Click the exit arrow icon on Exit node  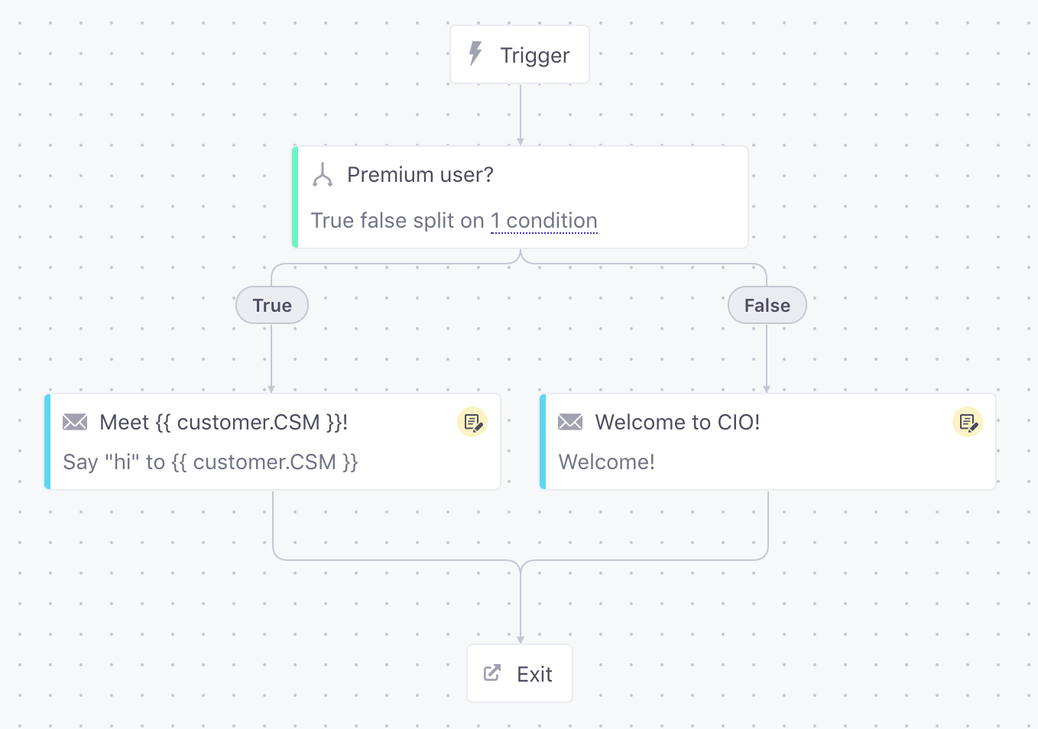click(492, 673)
